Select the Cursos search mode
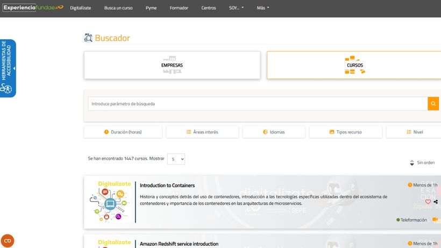The width and height of the screenshot is (441, 248). (x=354, y=65)
